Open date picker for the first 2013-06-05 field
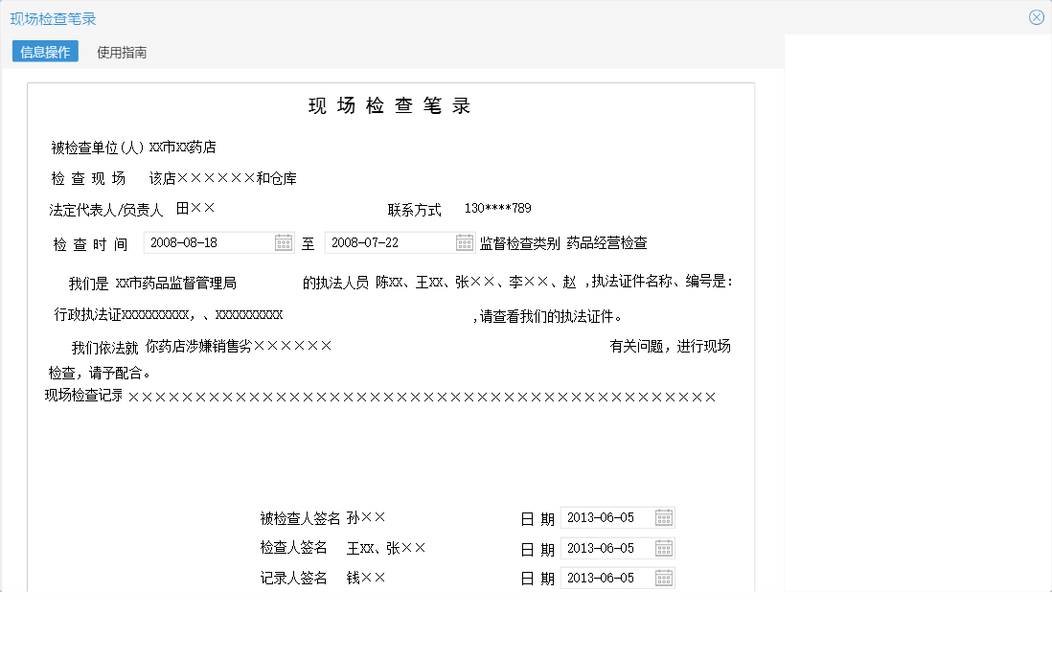 click(664, 516)
